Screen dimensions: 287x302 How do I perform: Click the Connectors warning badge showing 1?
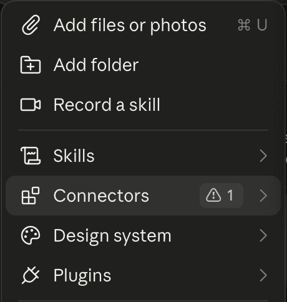[221, 196]
